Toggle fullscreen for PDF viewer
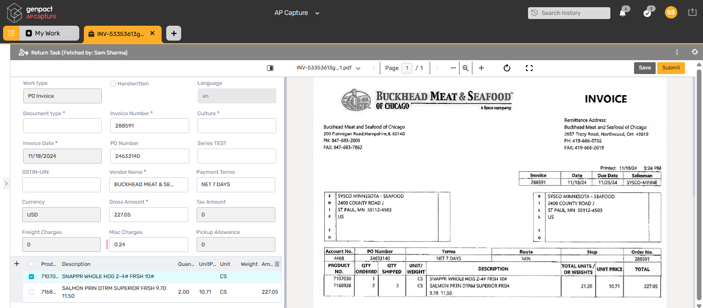Image resolution: width=703 pixels, height=308 pixels. [x=529, y=68]
